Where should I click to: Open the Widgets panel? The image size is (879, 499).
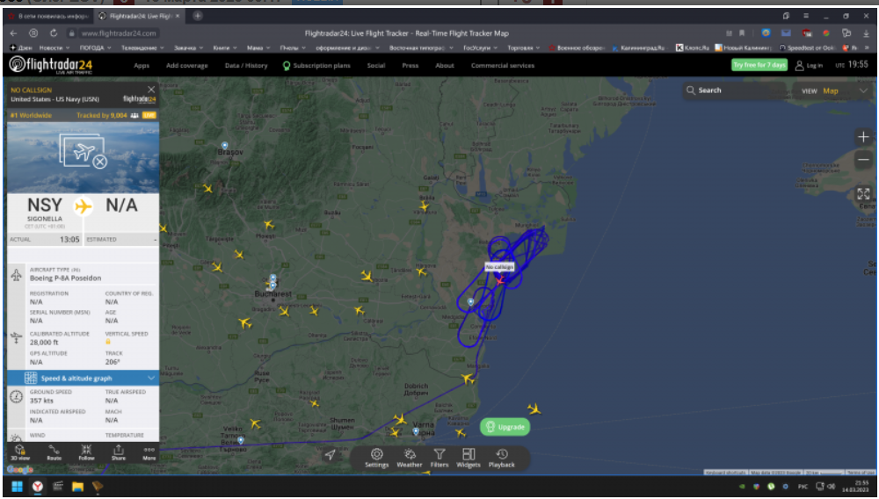tap(469, 458)
